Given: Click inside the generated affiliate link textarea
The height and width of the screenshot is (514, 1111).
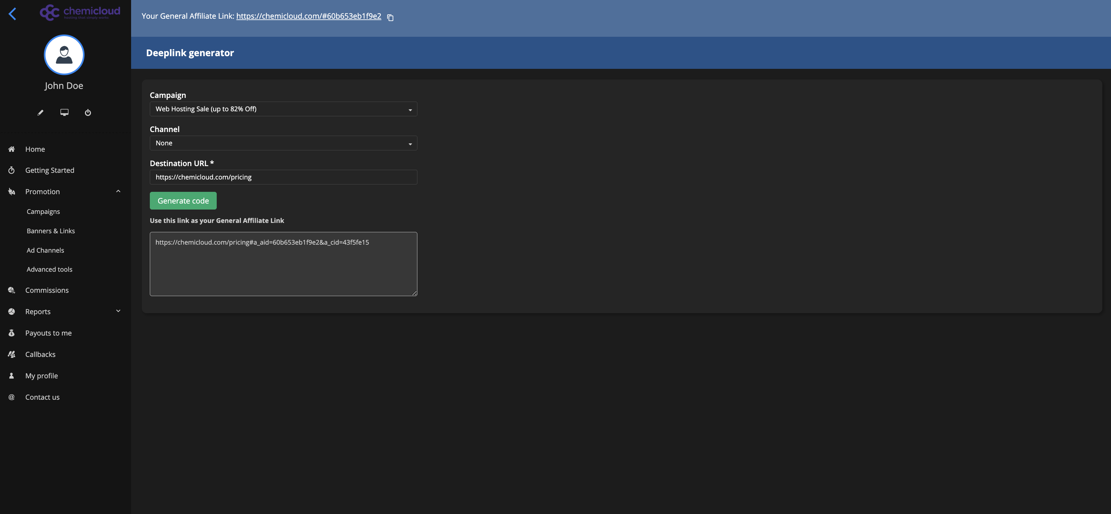Looking at the screenshot, I should [x=283, y=264].
